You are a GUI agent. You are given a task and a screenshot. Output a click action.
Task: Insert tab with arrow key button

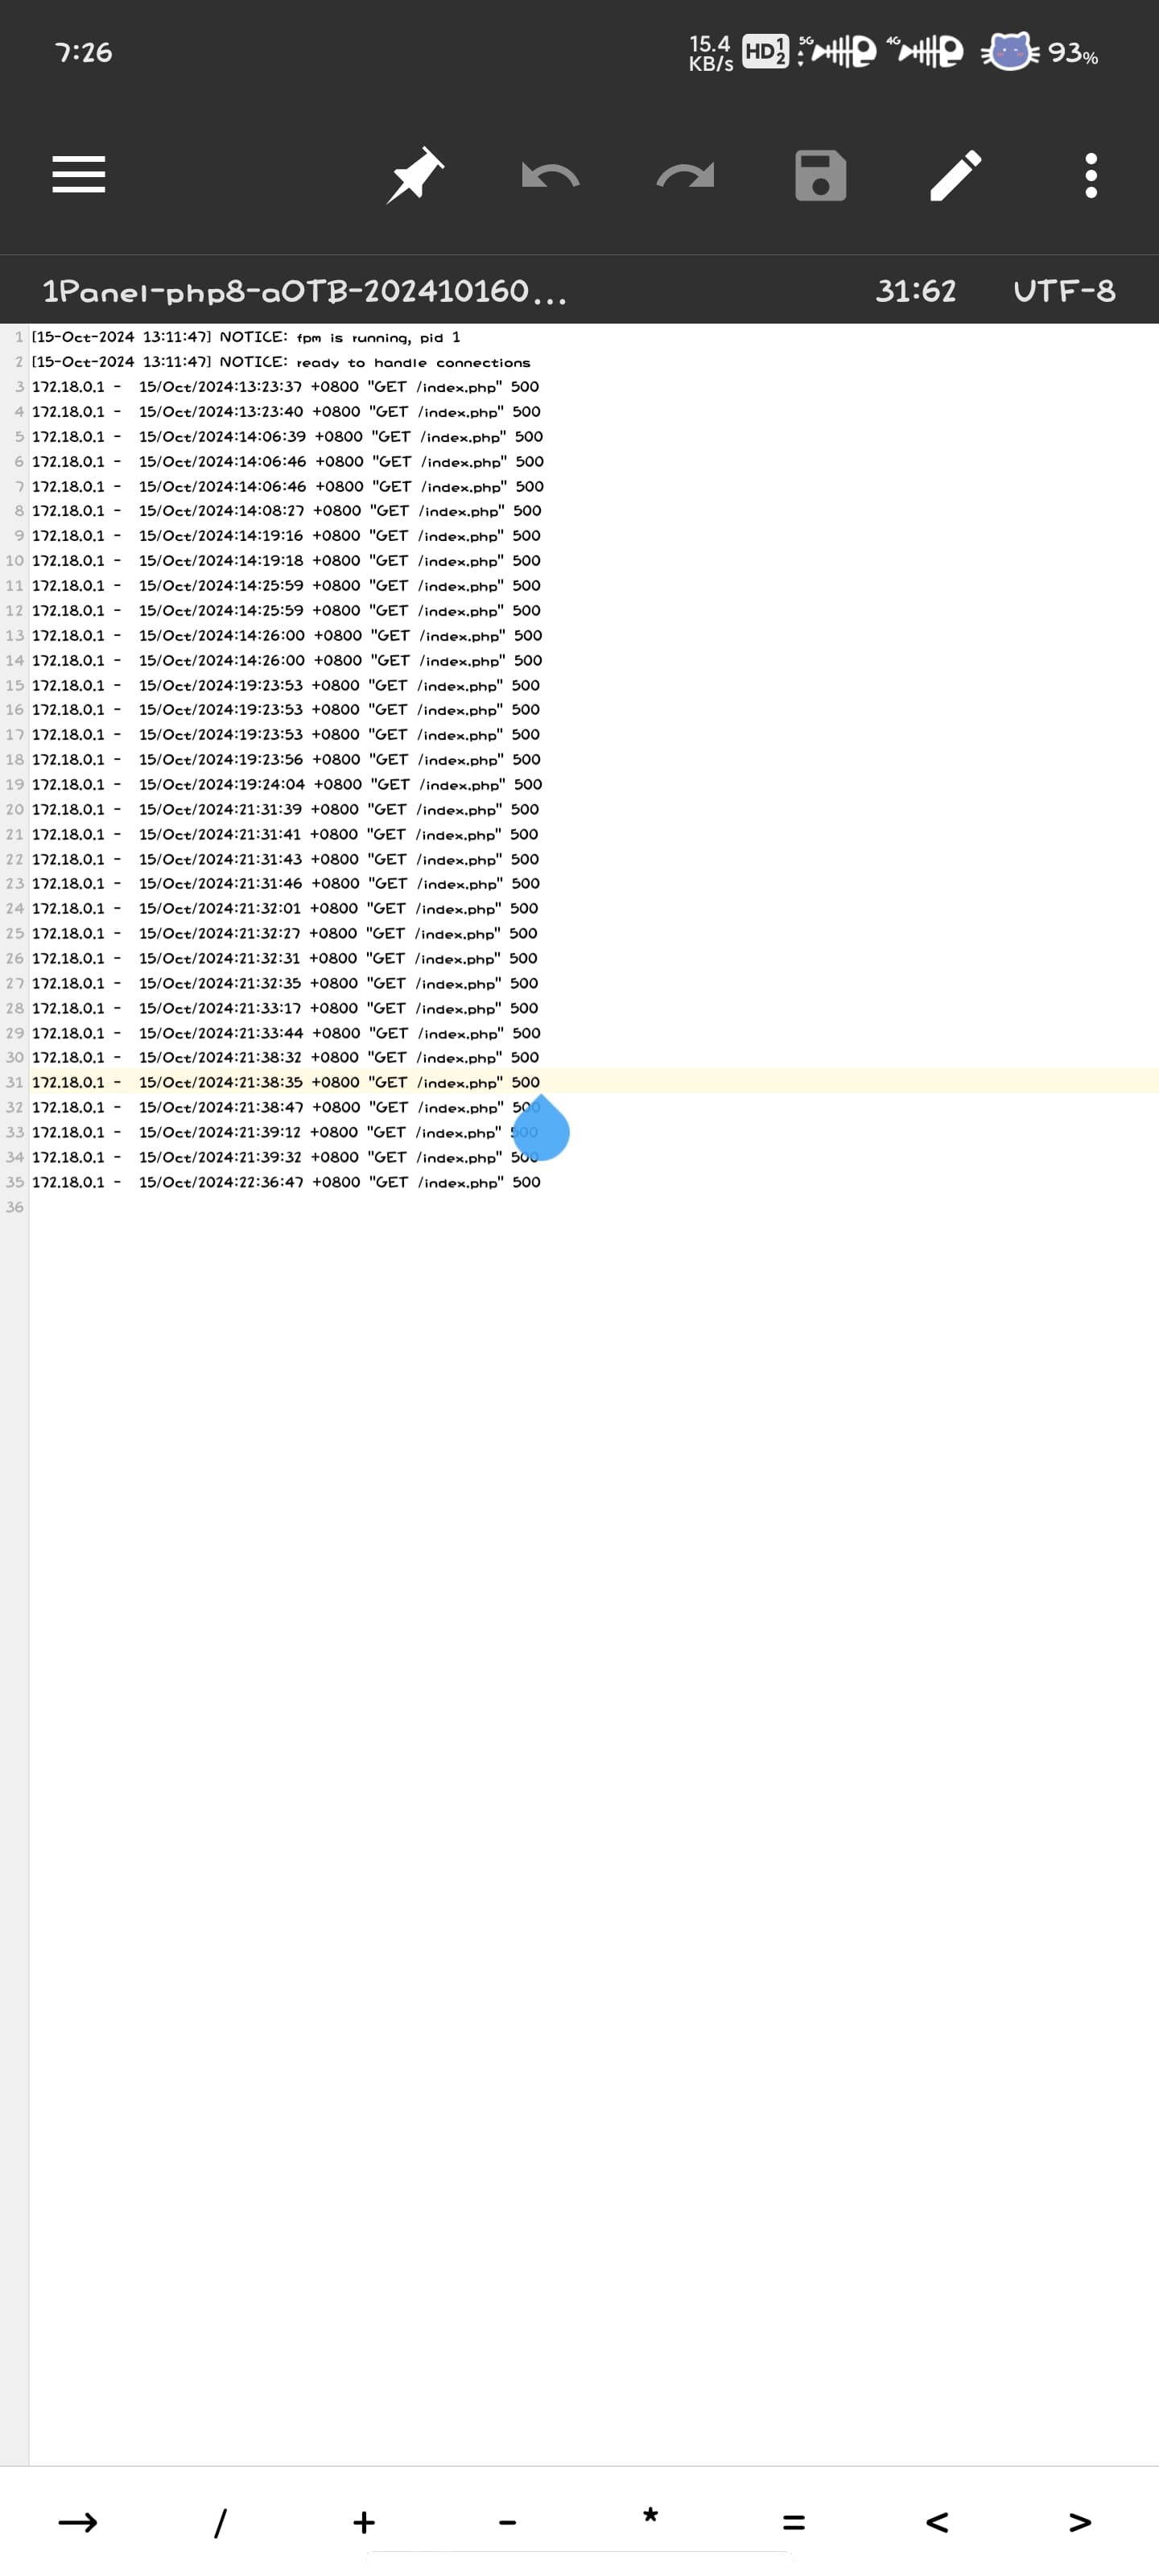78,2522
